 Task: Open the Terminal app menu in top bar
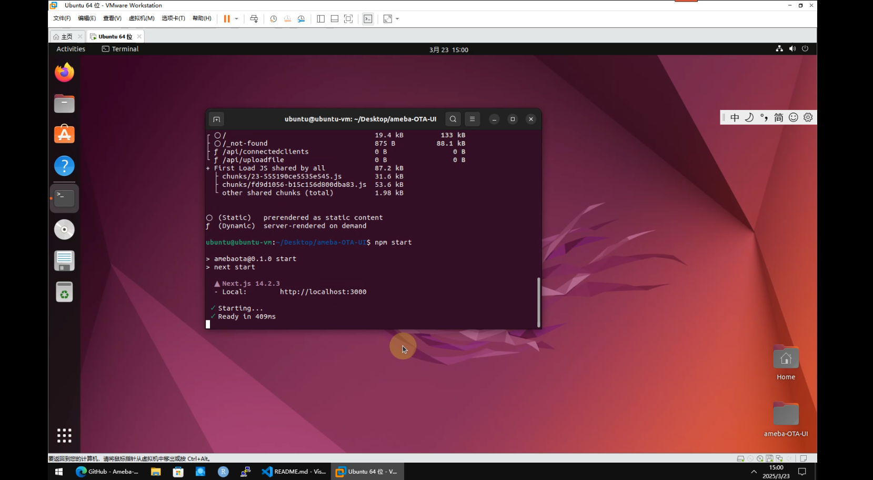tap(121, 49)
